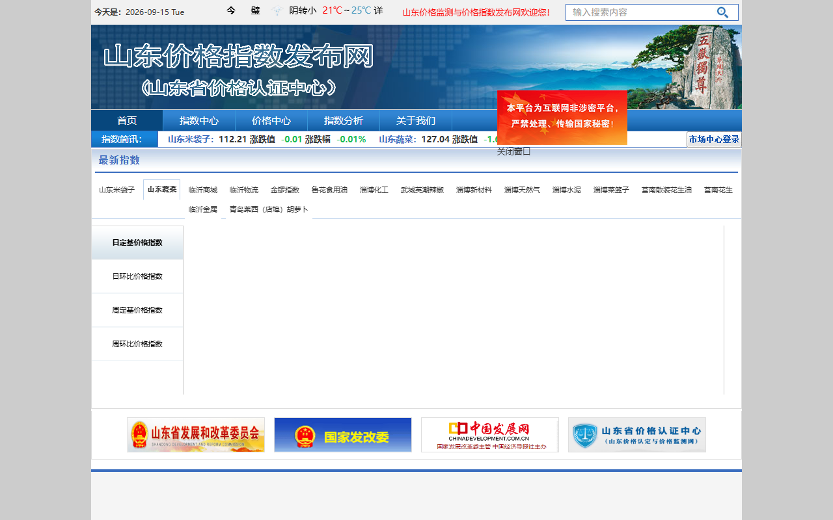The width and height of the screenshot is (833, 520).
Task: Click the ticker value 127.04
Action: coord(435,139)
